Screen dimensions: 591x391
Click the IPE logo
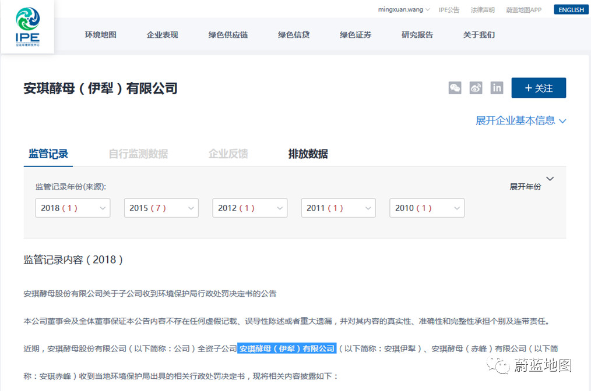27,27
